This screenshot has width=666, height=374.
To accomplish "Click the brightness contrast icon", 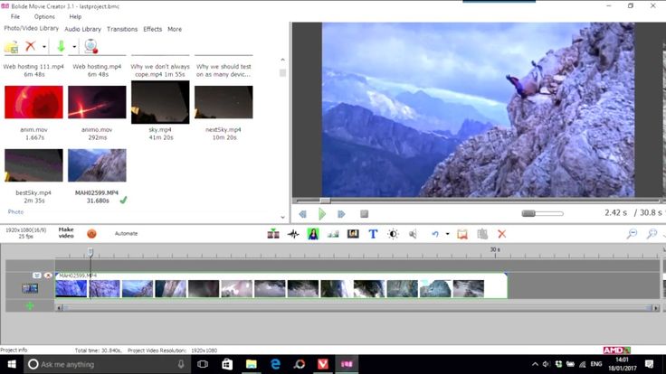I will coord(393,234).
